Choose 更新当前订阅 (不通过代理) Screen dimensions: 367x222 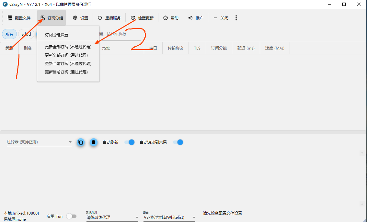(x=68, y=64)
